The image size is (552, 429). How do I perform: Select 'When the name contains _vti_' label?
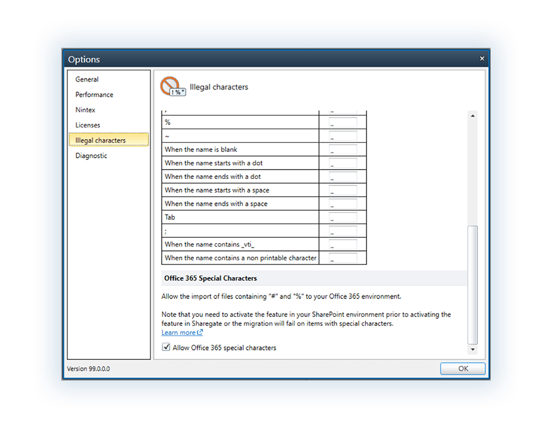coord(210,244)
